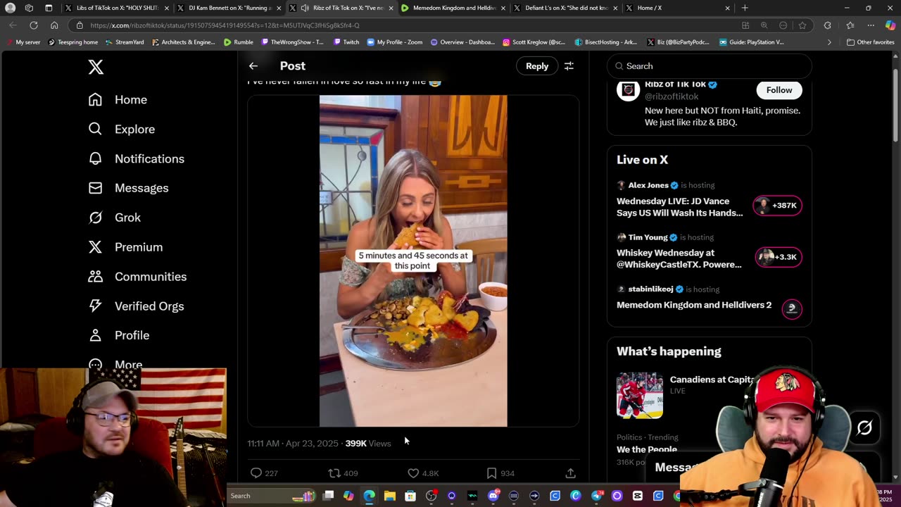This screenshot has width=901, height=507.
Task: Open Telegram from the taskbar
Action: pos(597,496)
